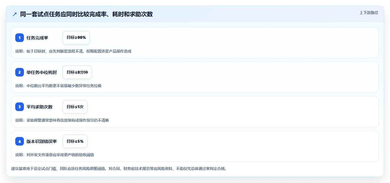Image resolution: width=390 pixels, height=183 pixels.
Task: Click the 目标≤8分钟 target chip
Action: point(77,72)
